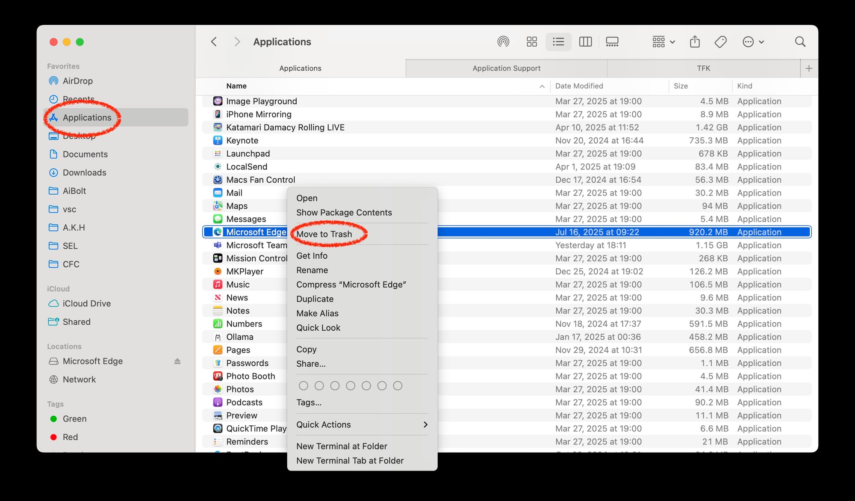Open iCloud Drive in the sidebar
This screenshot has width=855, height=501.
click(x=86, y=304)
